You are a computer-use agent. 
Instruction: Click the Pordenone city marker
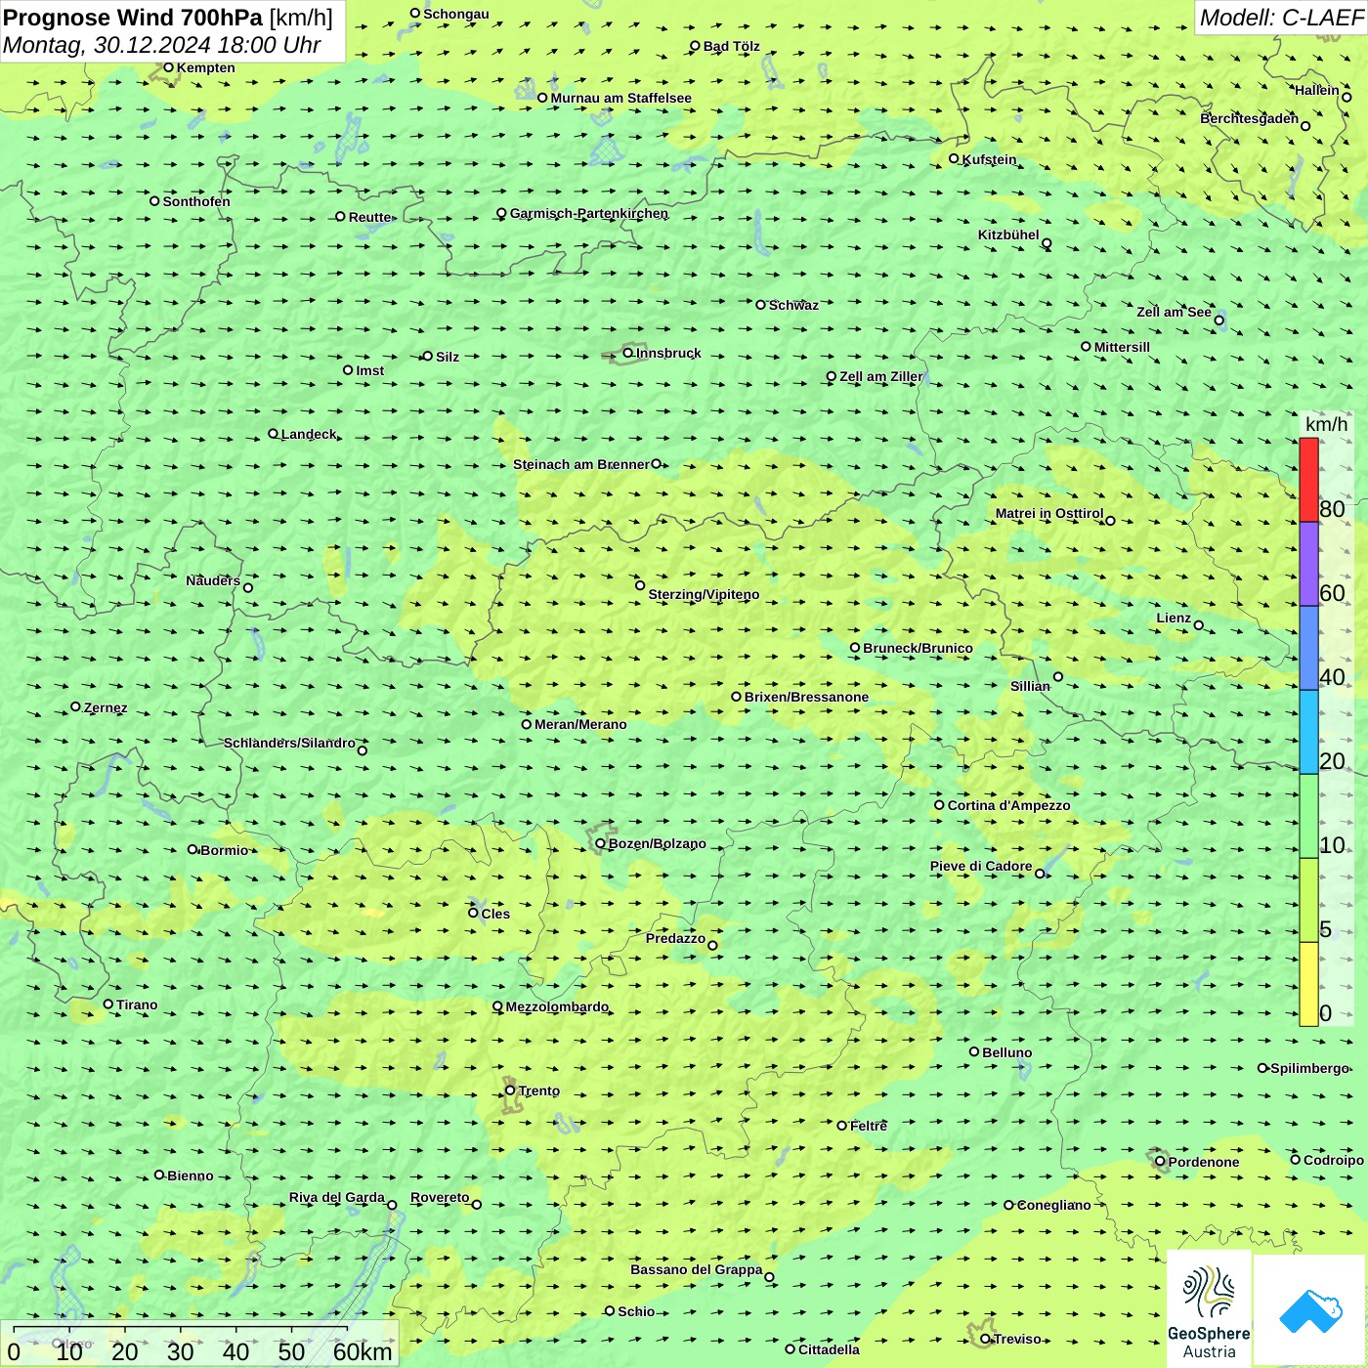[1161, 1162]
